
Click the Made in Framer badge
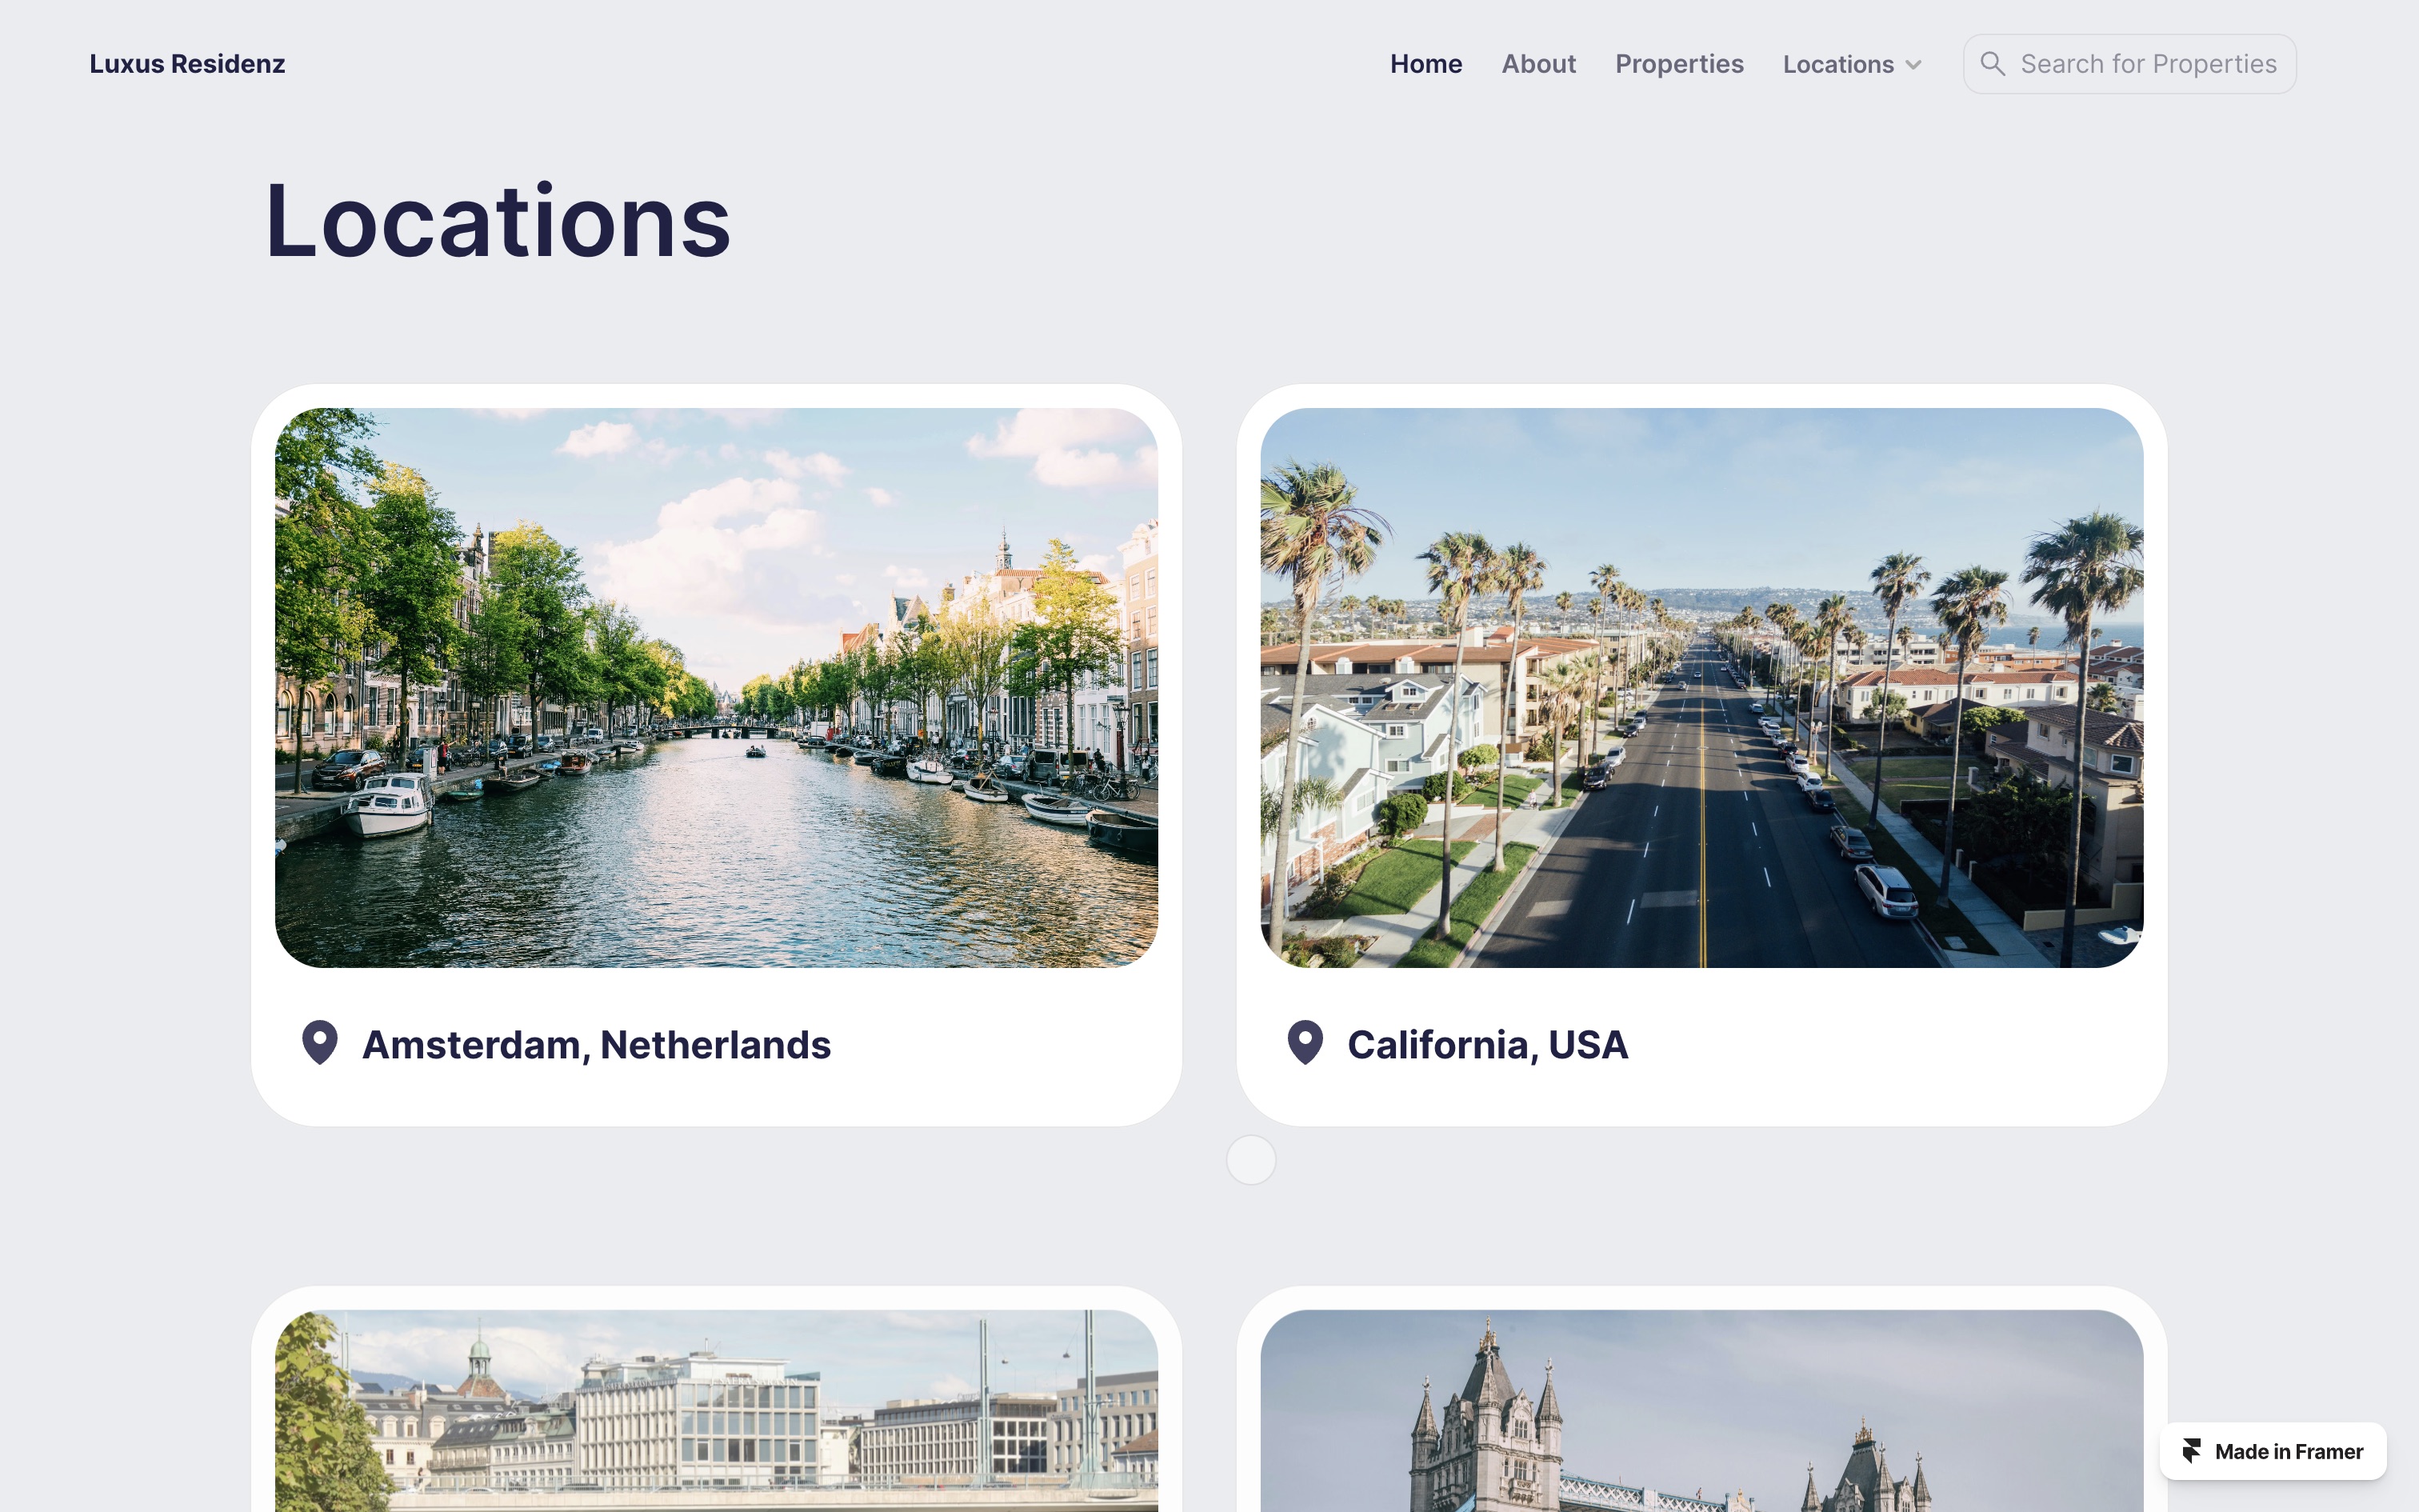(2273, 1451)
